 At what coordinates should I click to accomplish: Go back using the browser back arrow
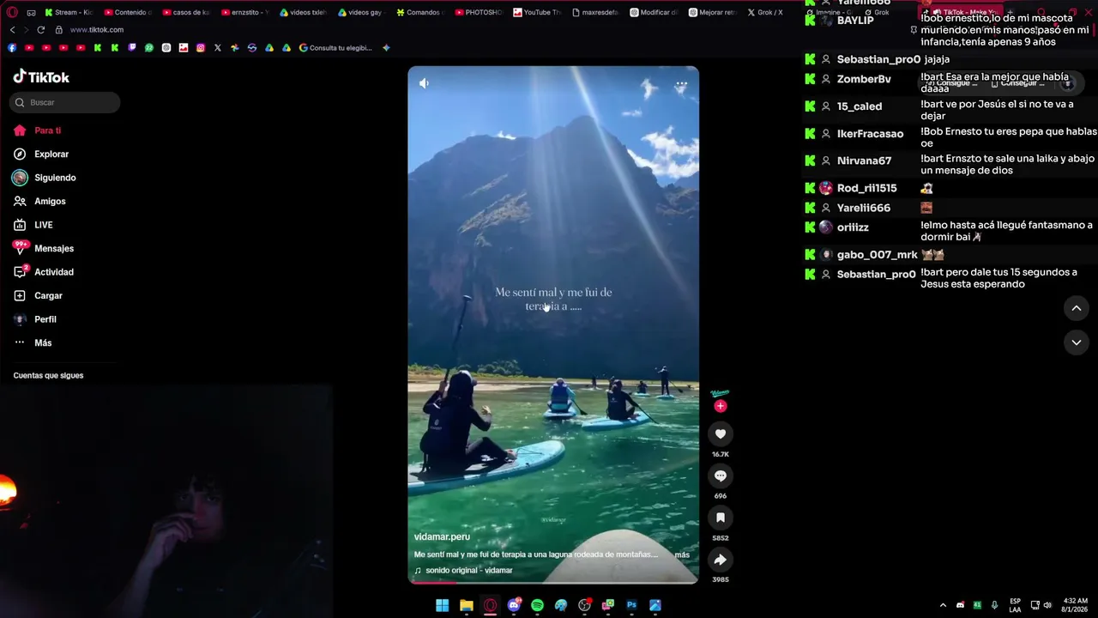click(x=12, y=30)
